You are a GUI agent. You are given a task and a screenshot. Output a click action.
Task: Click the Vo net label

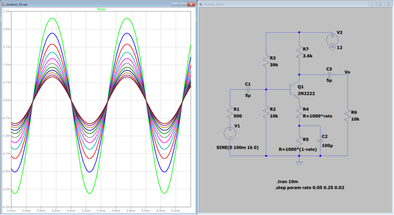pyautogui.click(x=347, y=72)
